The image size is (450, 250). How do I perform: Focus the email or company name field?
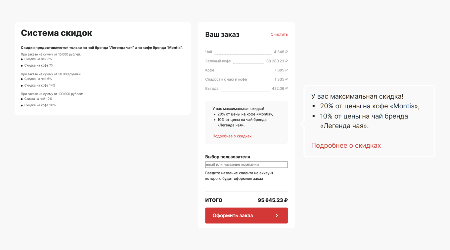tap(246, 164)
